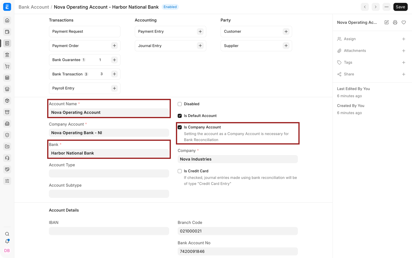Open the three-dots menu button

click(387, 7)
